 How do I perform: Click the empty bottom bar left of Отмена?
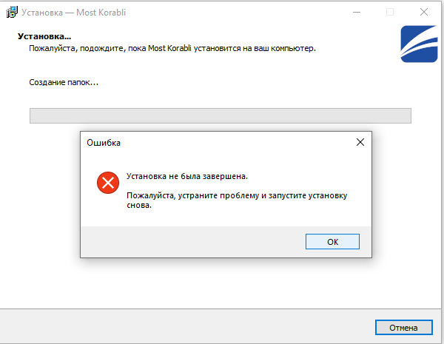(185, 327)
